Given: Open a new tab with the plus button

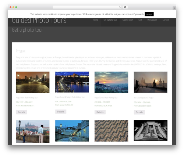Looking at the screenshot, I should (x=174, y=8).
